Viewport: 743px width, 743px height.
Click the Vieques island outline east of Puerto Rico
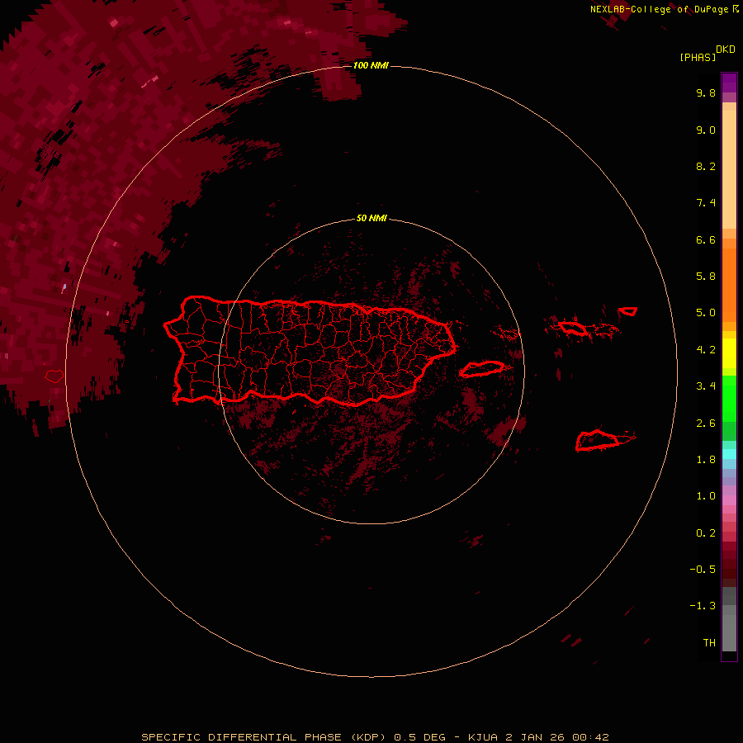point(482,369)
